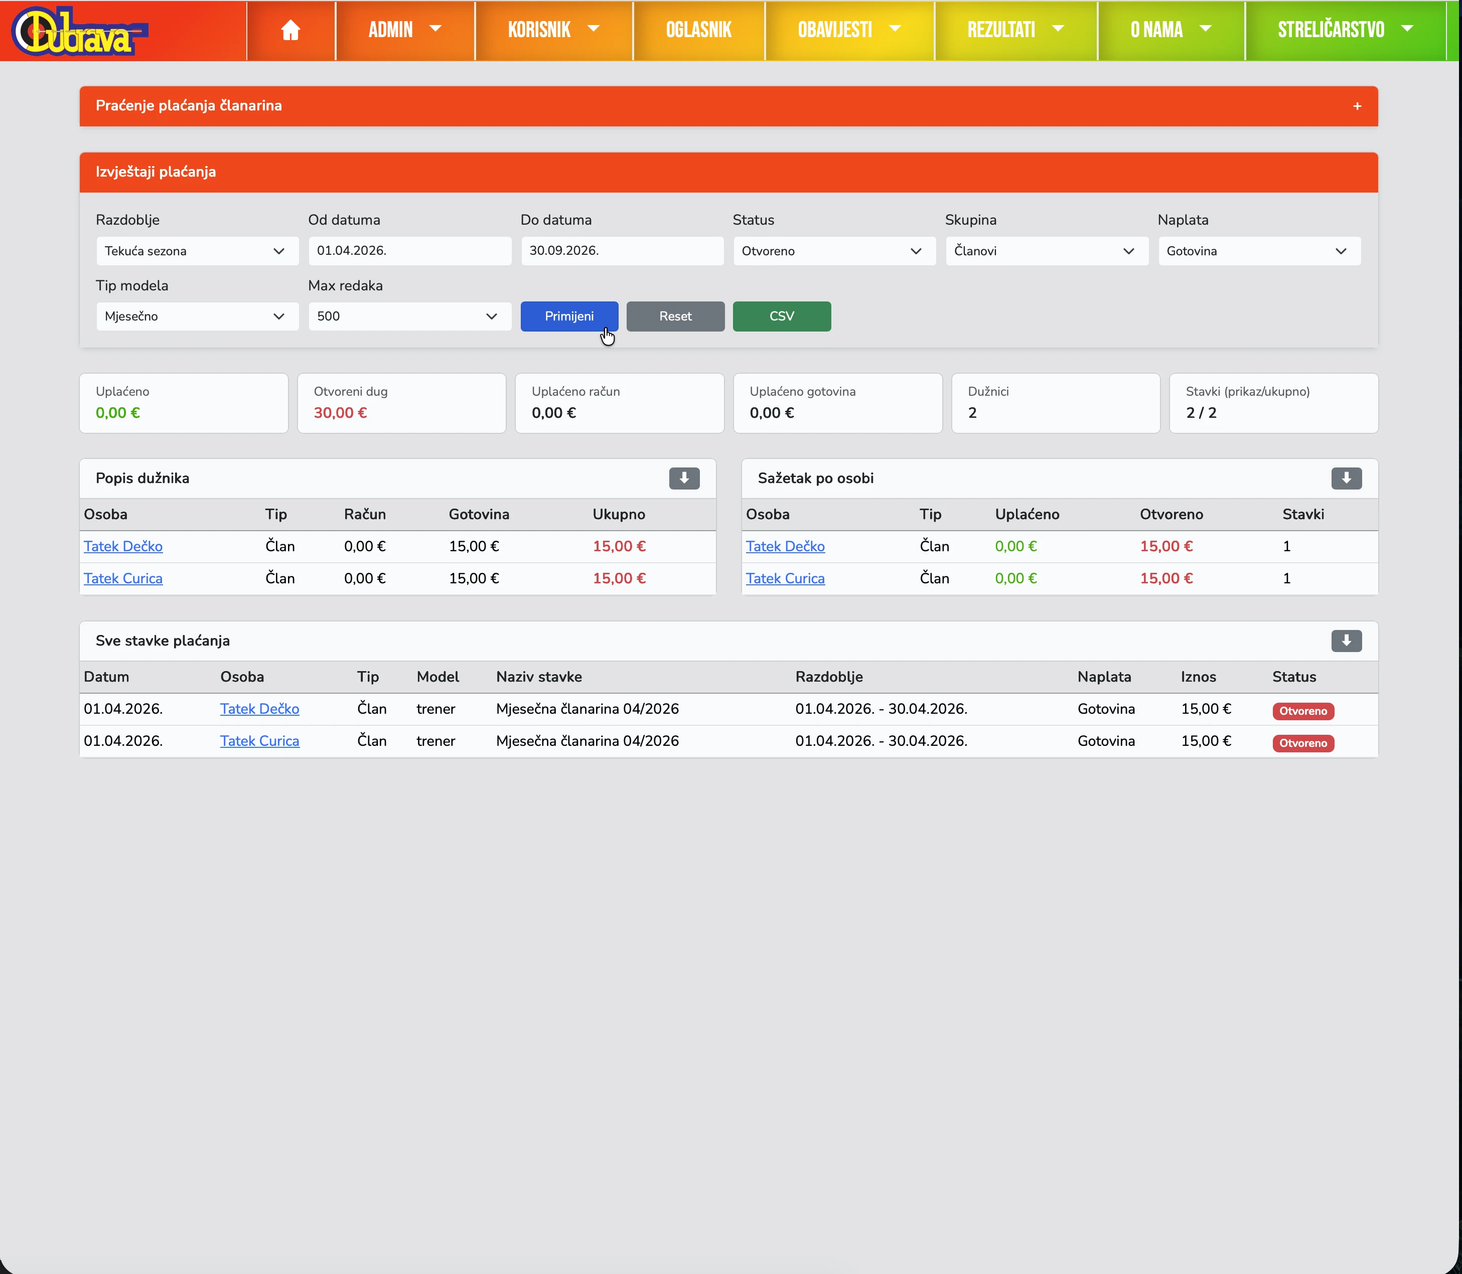Open the Skupina dropdown showing Članovi
Screen dimensions: 1462x1274
click(1046, 251)
